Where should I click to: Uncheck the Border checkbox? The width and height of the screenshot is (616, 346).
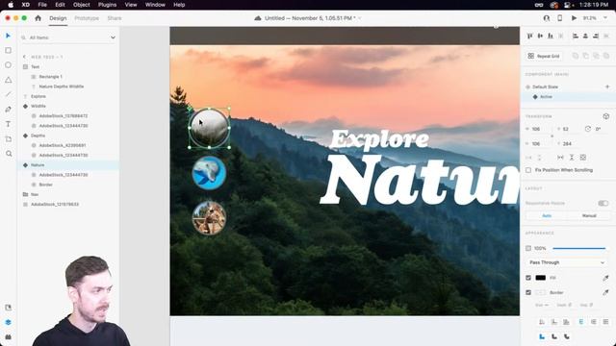tap(528, 292)
